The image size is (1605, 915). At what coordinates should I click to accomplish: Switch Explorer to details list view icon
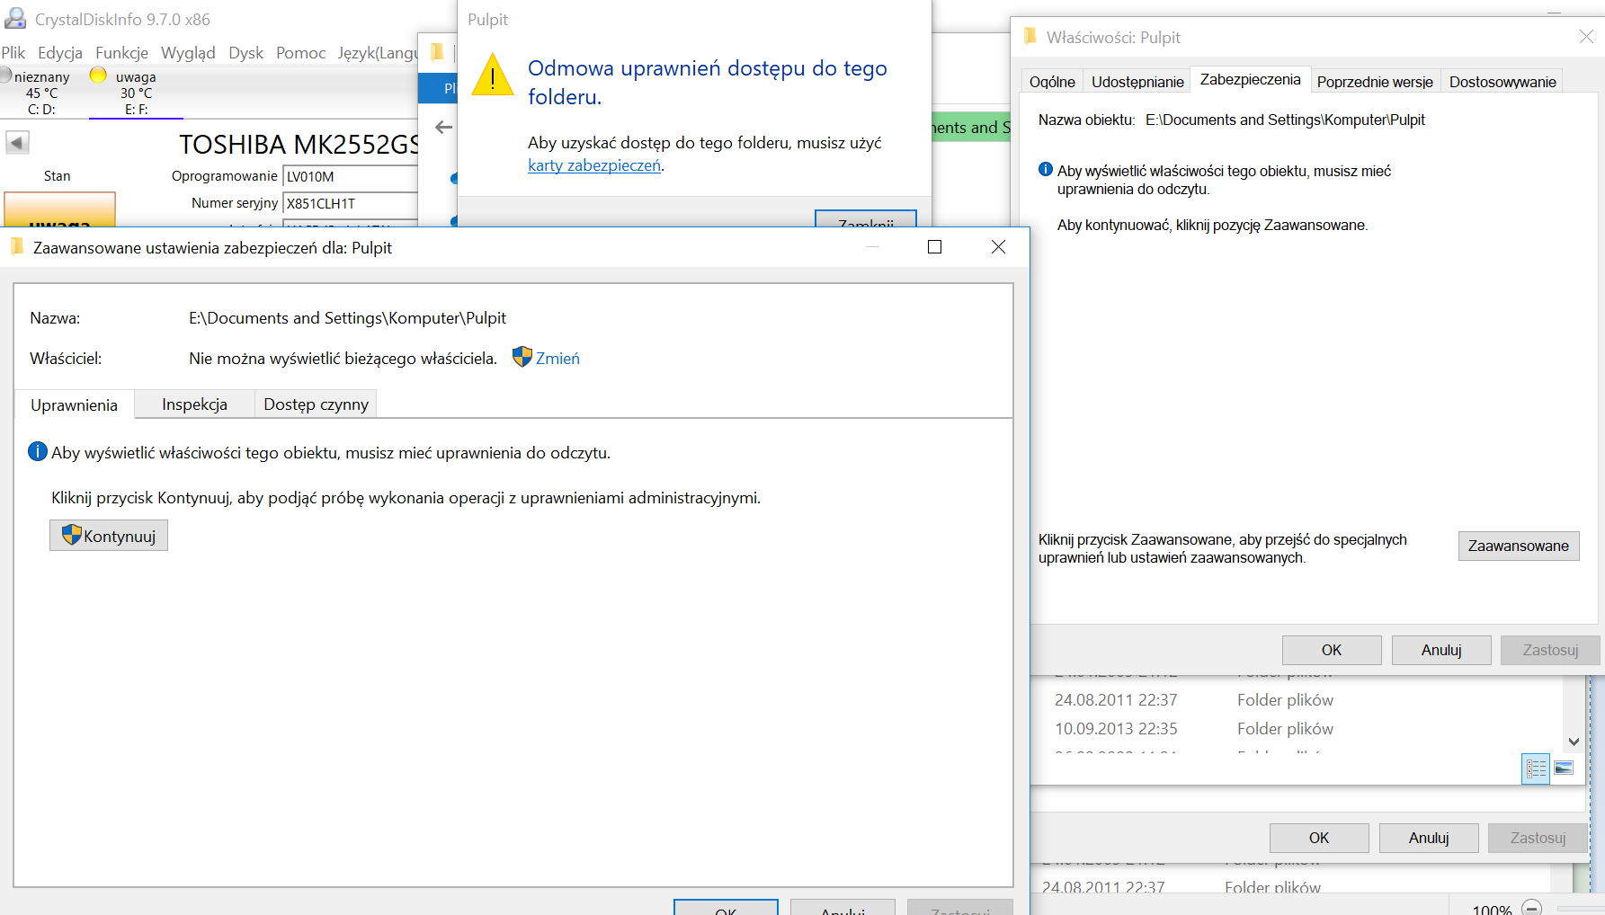[1536, 768]
